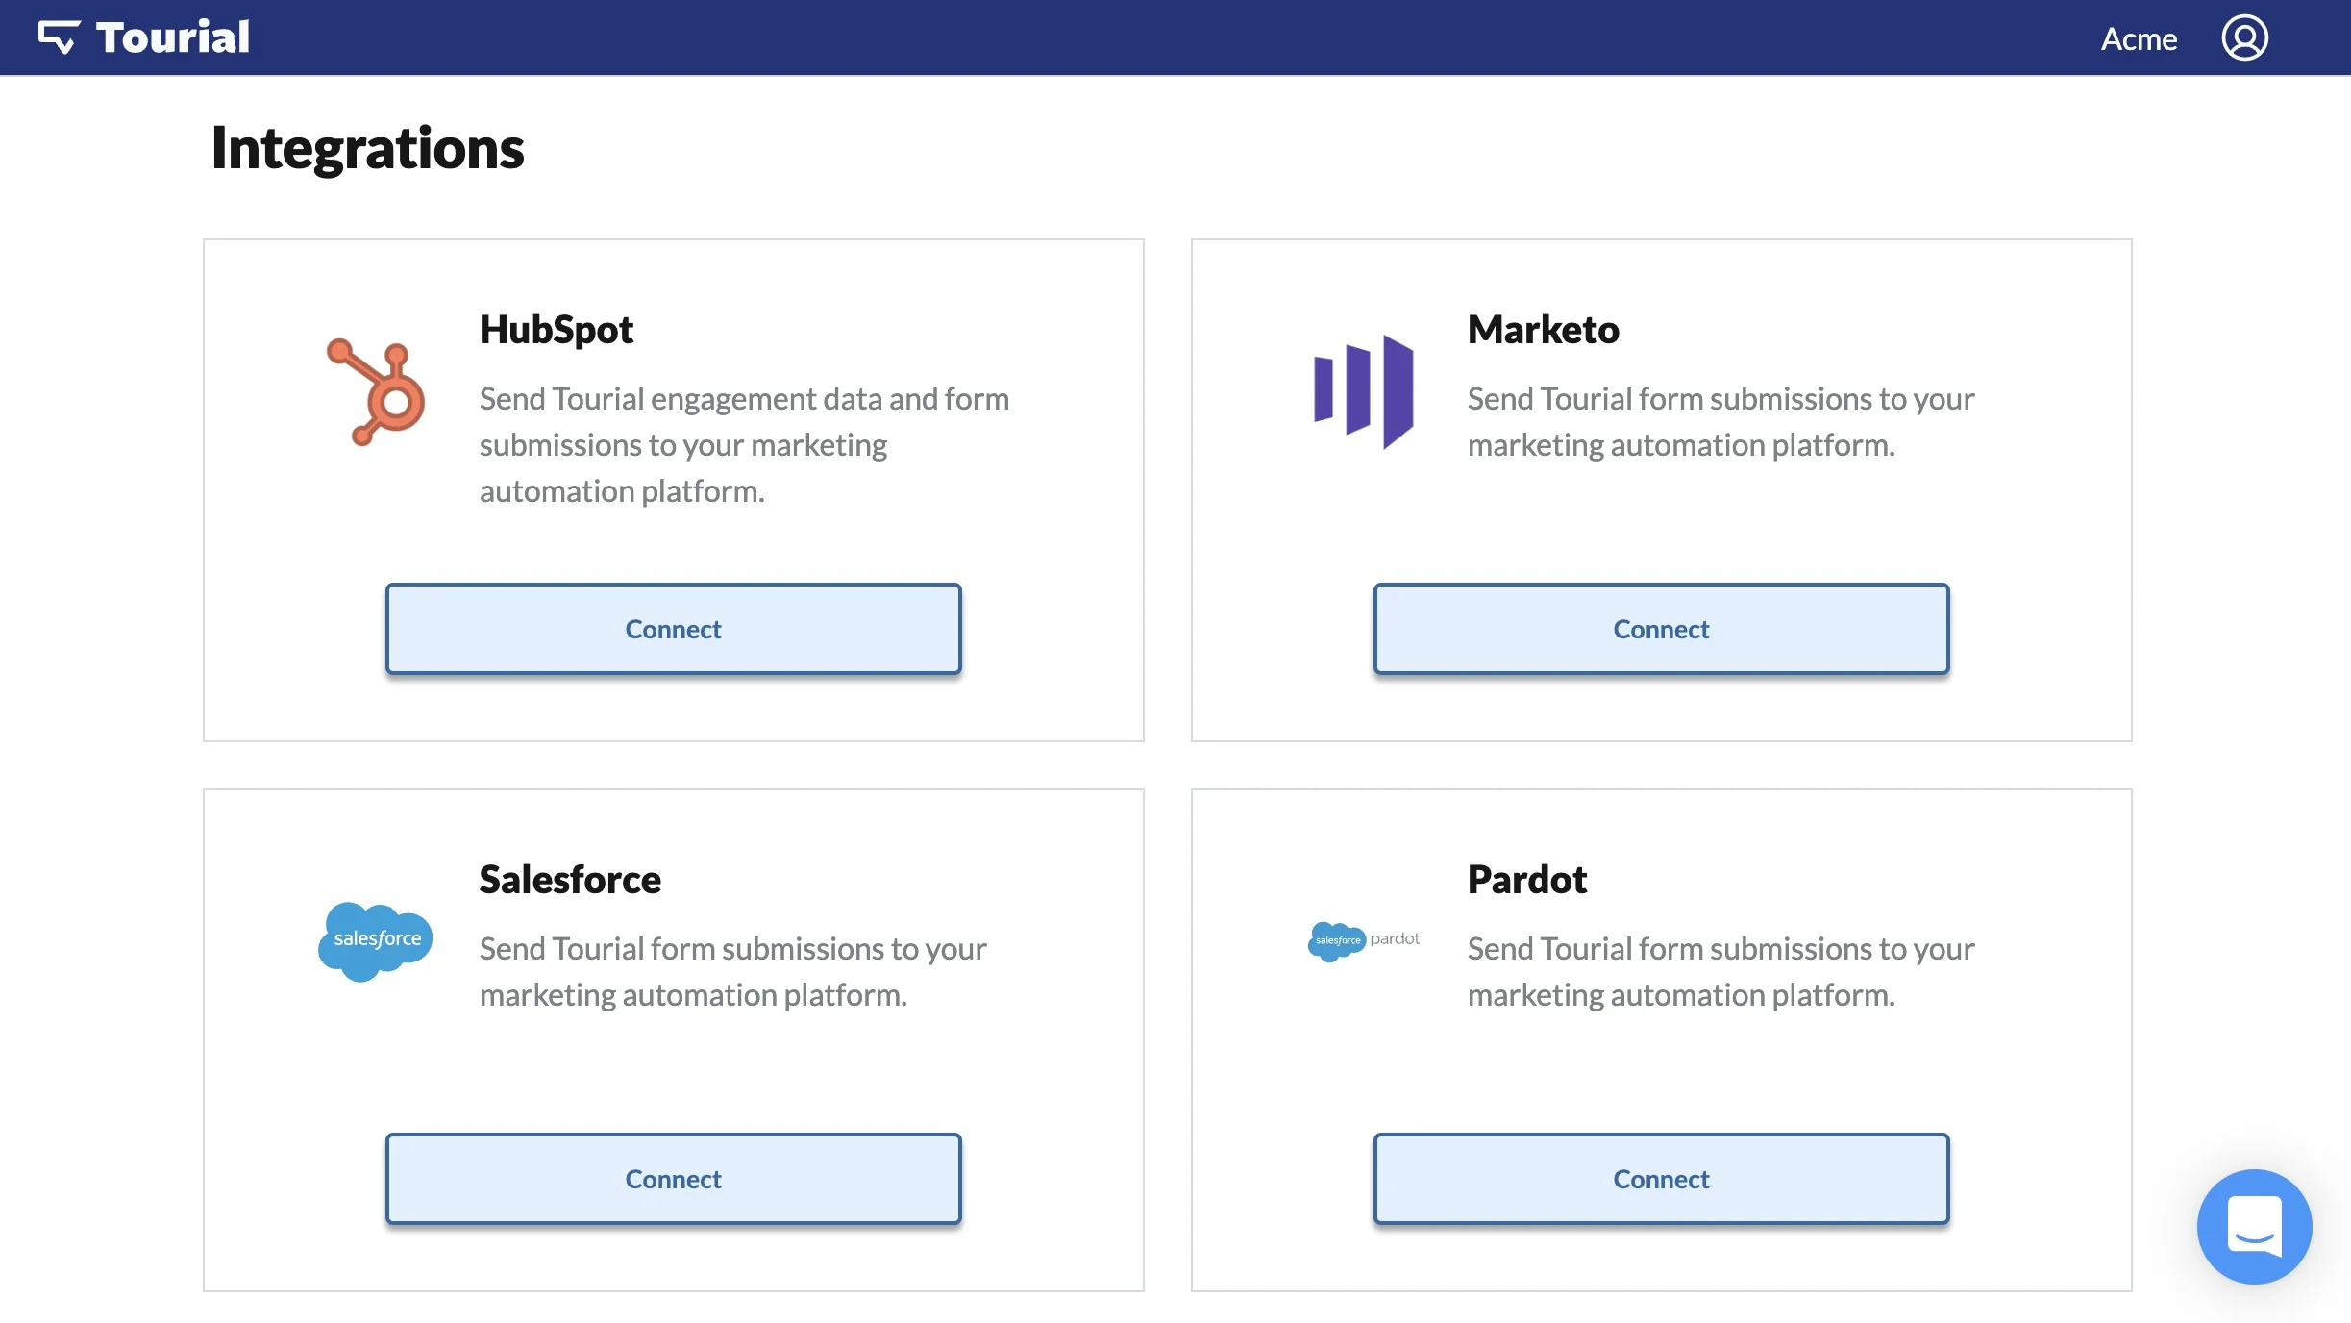Connect the HubSpot integration
The image size is (2351, 1323).
(674, 629)
